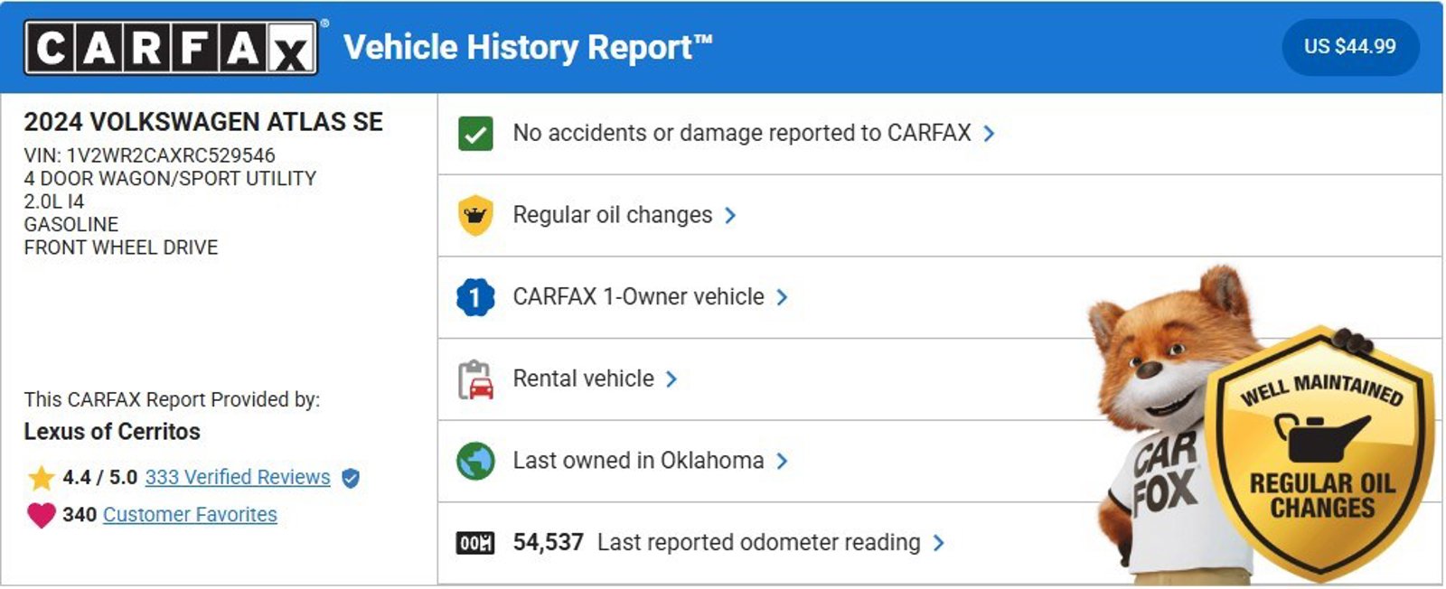Click the blue 1-Owner badge icon
The width and height of the screenshot is (1446, 589).
pyautogui.click(x=475, y=297)
